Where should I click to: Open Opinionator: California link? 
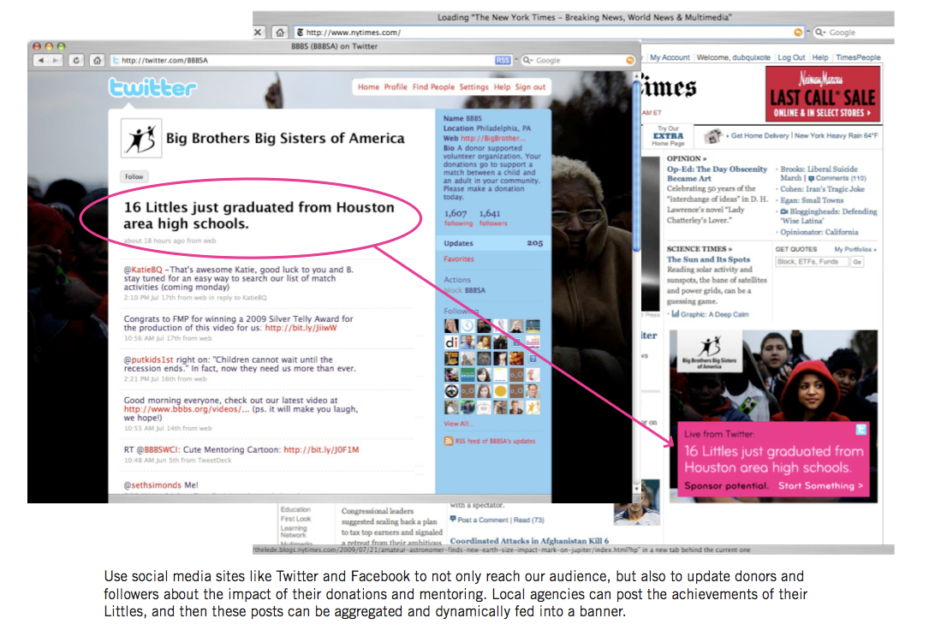click(x=819, y=232)
